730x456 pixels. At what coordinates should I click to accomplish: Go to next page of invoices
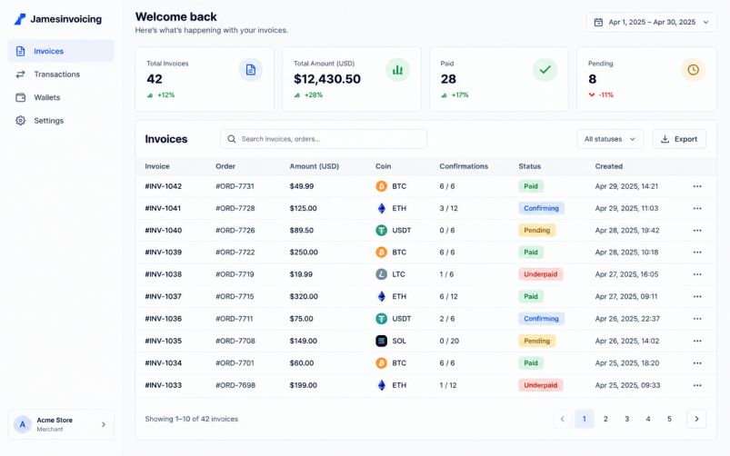(696, 420)
